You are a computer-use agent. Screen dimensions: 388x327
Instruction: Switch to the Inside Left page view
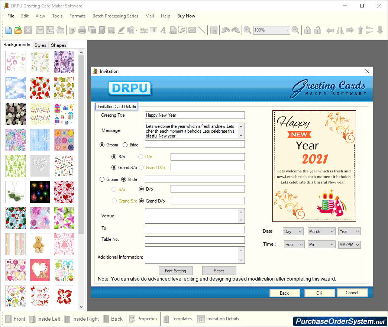point(45,319)
